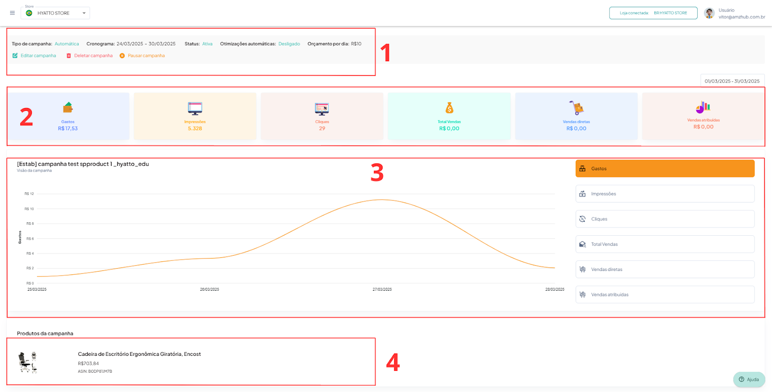Select the Vendas atribuídas chart metric tab
The width and height of the screenshot is (772, 392).
pyautogui.click(x=665, y=295)
